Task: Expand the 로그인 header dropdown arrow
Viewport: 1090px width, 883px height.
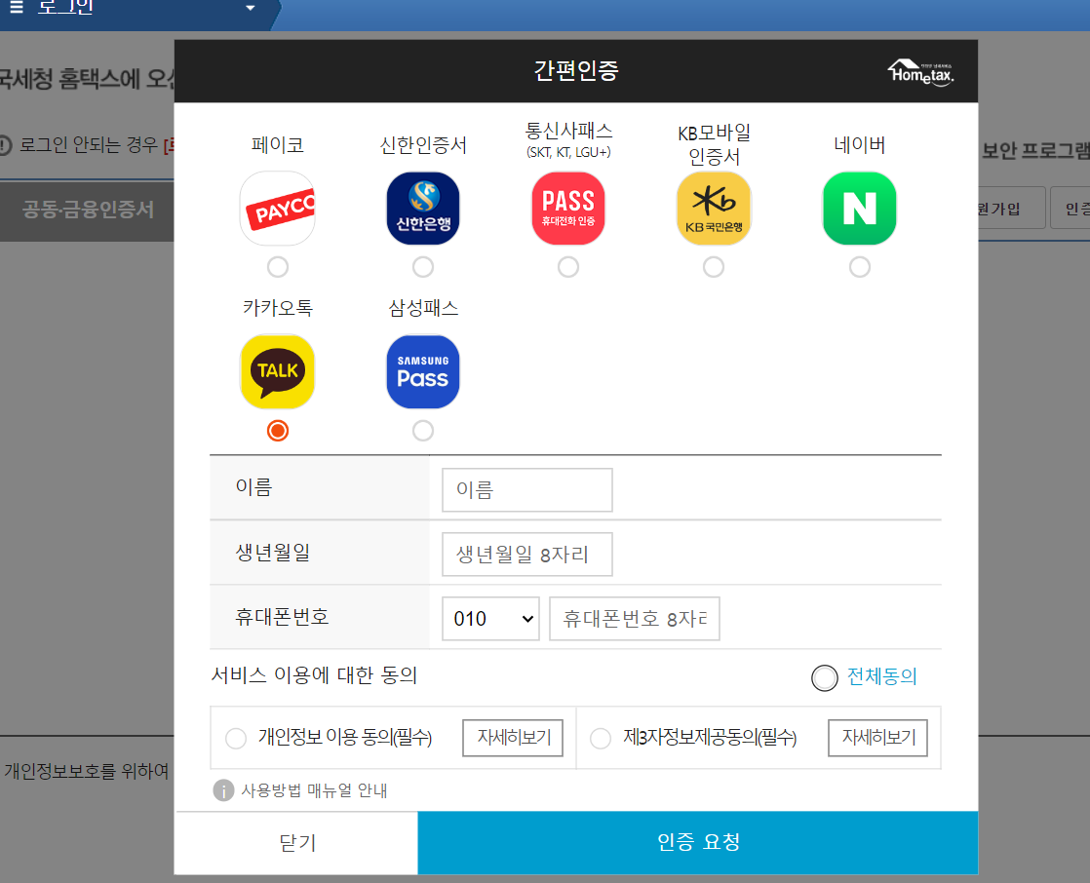Action: click(x=251, y=8)
